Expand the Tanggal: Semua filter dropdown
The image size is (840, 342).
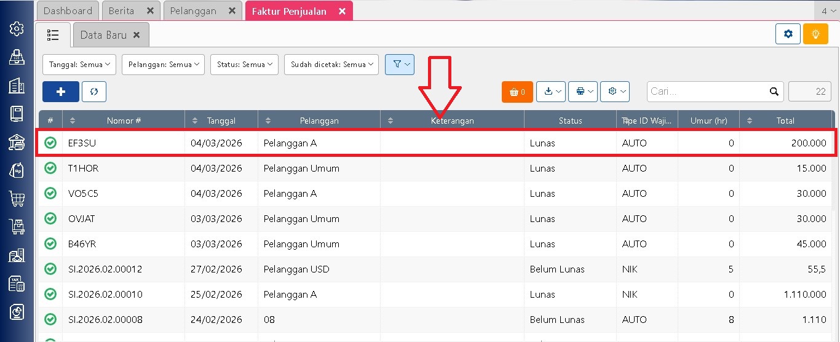tap(79, 65)
